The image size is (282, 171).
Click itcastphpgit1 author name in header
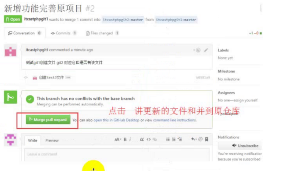click(36, 19)
